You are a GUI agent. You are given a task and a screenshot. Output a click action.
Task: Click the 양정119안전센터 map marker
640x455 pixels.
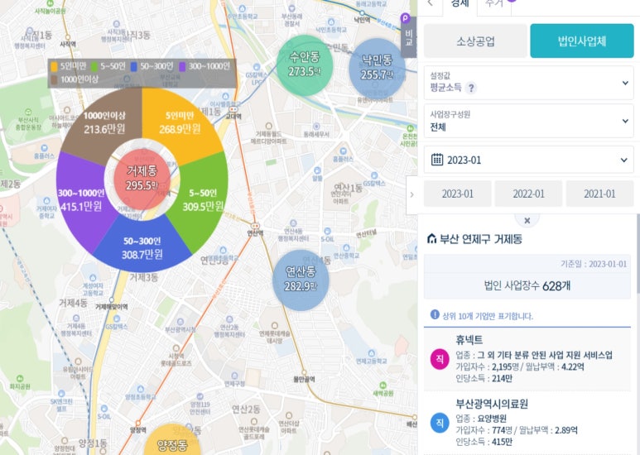click(x=200, y=396)
